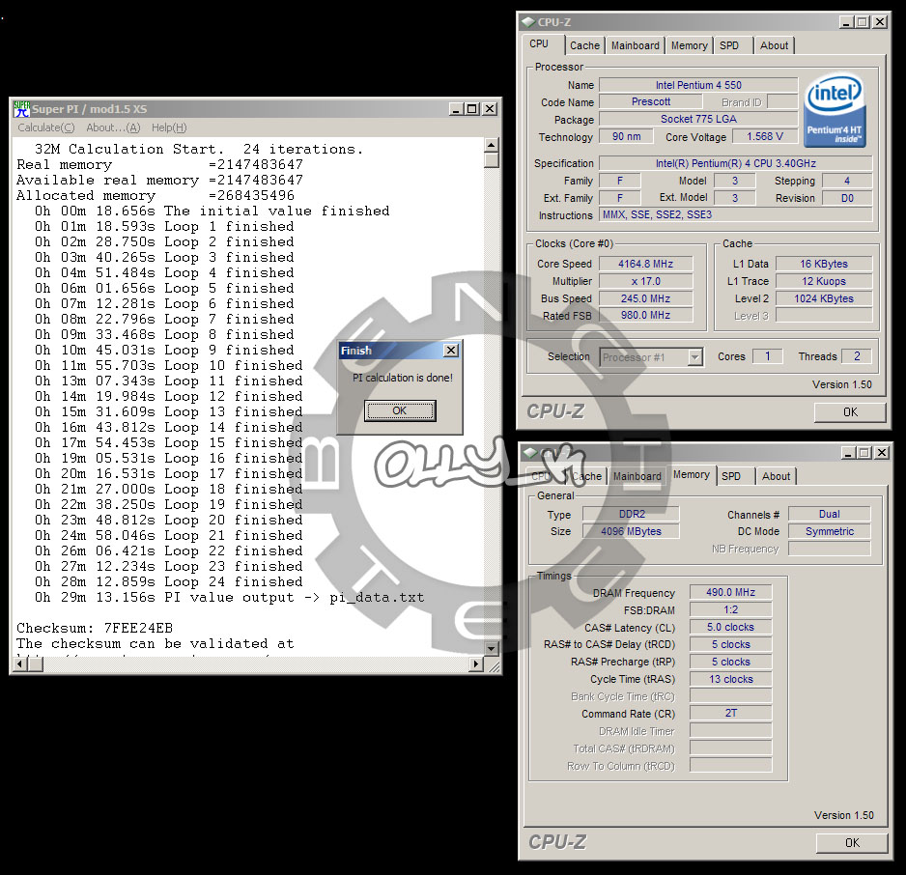Screen dimensions: 906x875
Task: Click the 'PI value output -> pi_data.txt' line
Action: tap(229, 598)
